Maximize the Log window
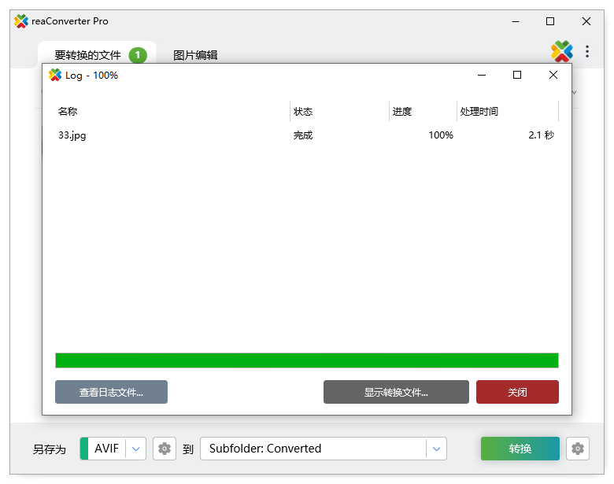This screenshot has width=614, height=484. [x=517, y=75]
